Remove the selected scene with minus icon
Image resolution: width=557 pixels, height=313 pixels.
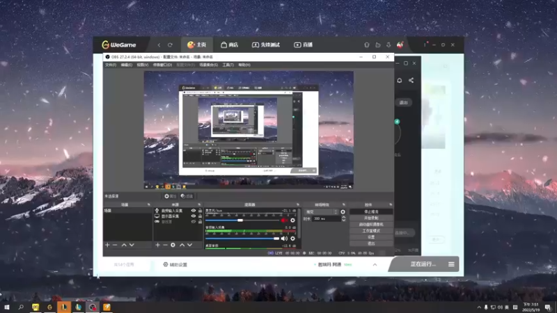pos(115,245)
